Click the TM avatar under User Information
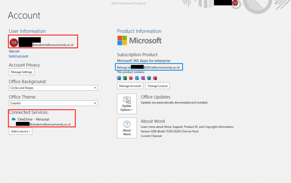This screenshot has height=183, width=291. click(x=14, y=43)
